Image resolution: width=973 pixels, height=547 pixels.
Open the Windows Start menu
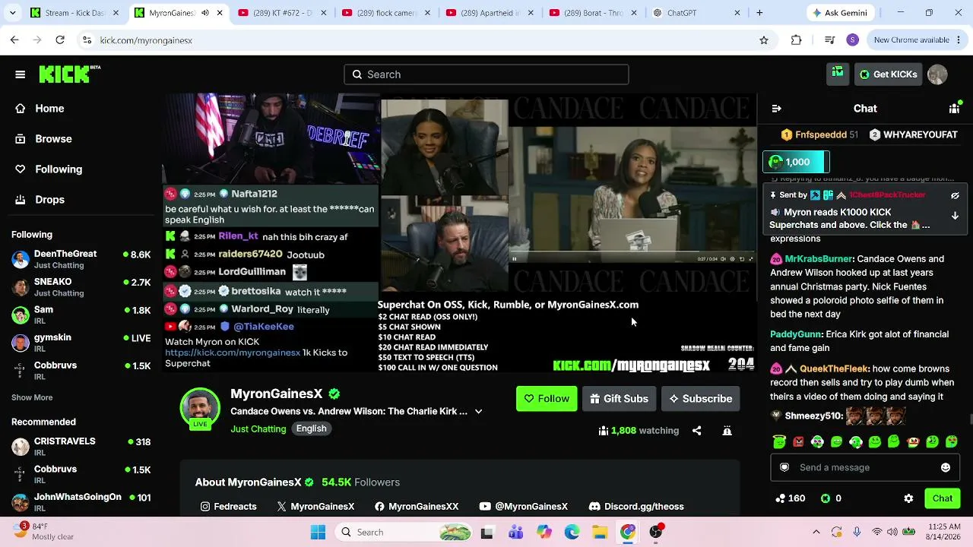(318, 533)
